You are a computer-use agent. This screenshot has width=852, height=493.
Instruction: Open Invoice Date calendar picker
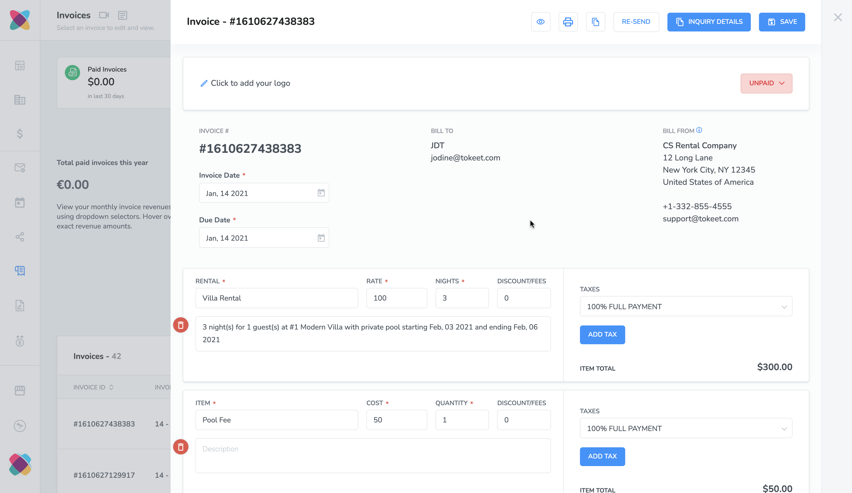coord(321,193)
